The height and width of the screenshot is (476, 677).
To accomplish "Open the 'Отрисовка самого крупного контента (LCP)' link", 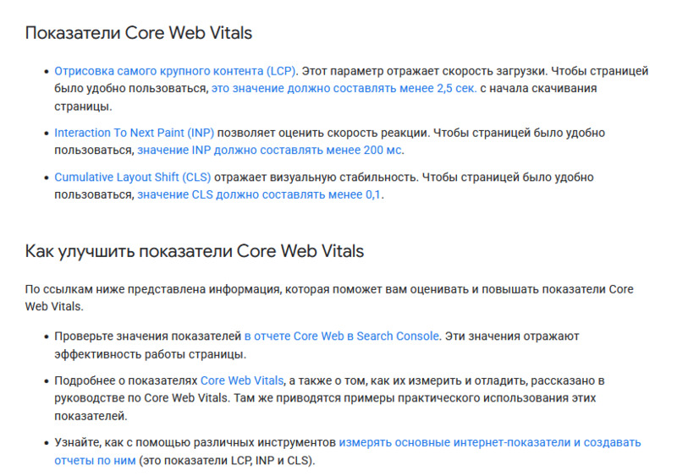I will (x=175, y=71).
